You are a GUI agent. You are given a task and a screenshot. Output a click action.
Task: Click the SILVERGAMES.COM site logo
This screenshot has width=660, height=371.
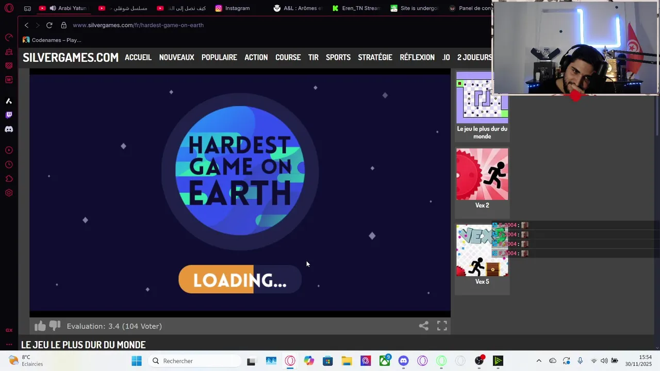71,58
